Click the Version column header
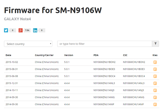The image size is (165, 110). click(69, 55)
